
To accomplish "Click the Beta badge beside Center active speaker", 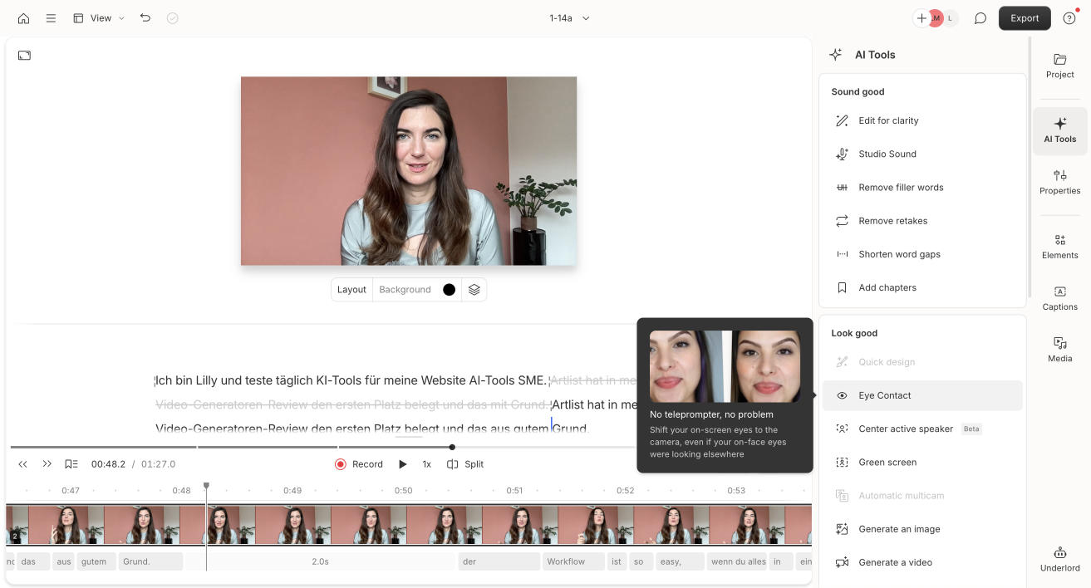I will 971,429.
